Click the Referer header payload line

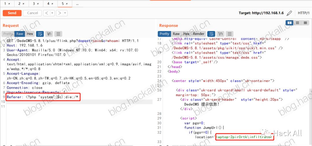(43, 97)
